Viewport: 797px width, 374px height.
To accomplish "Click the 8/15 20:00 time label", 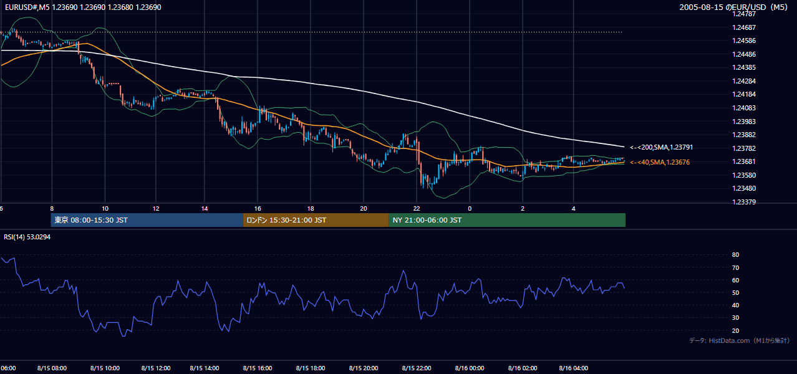I will pos(364,368).
